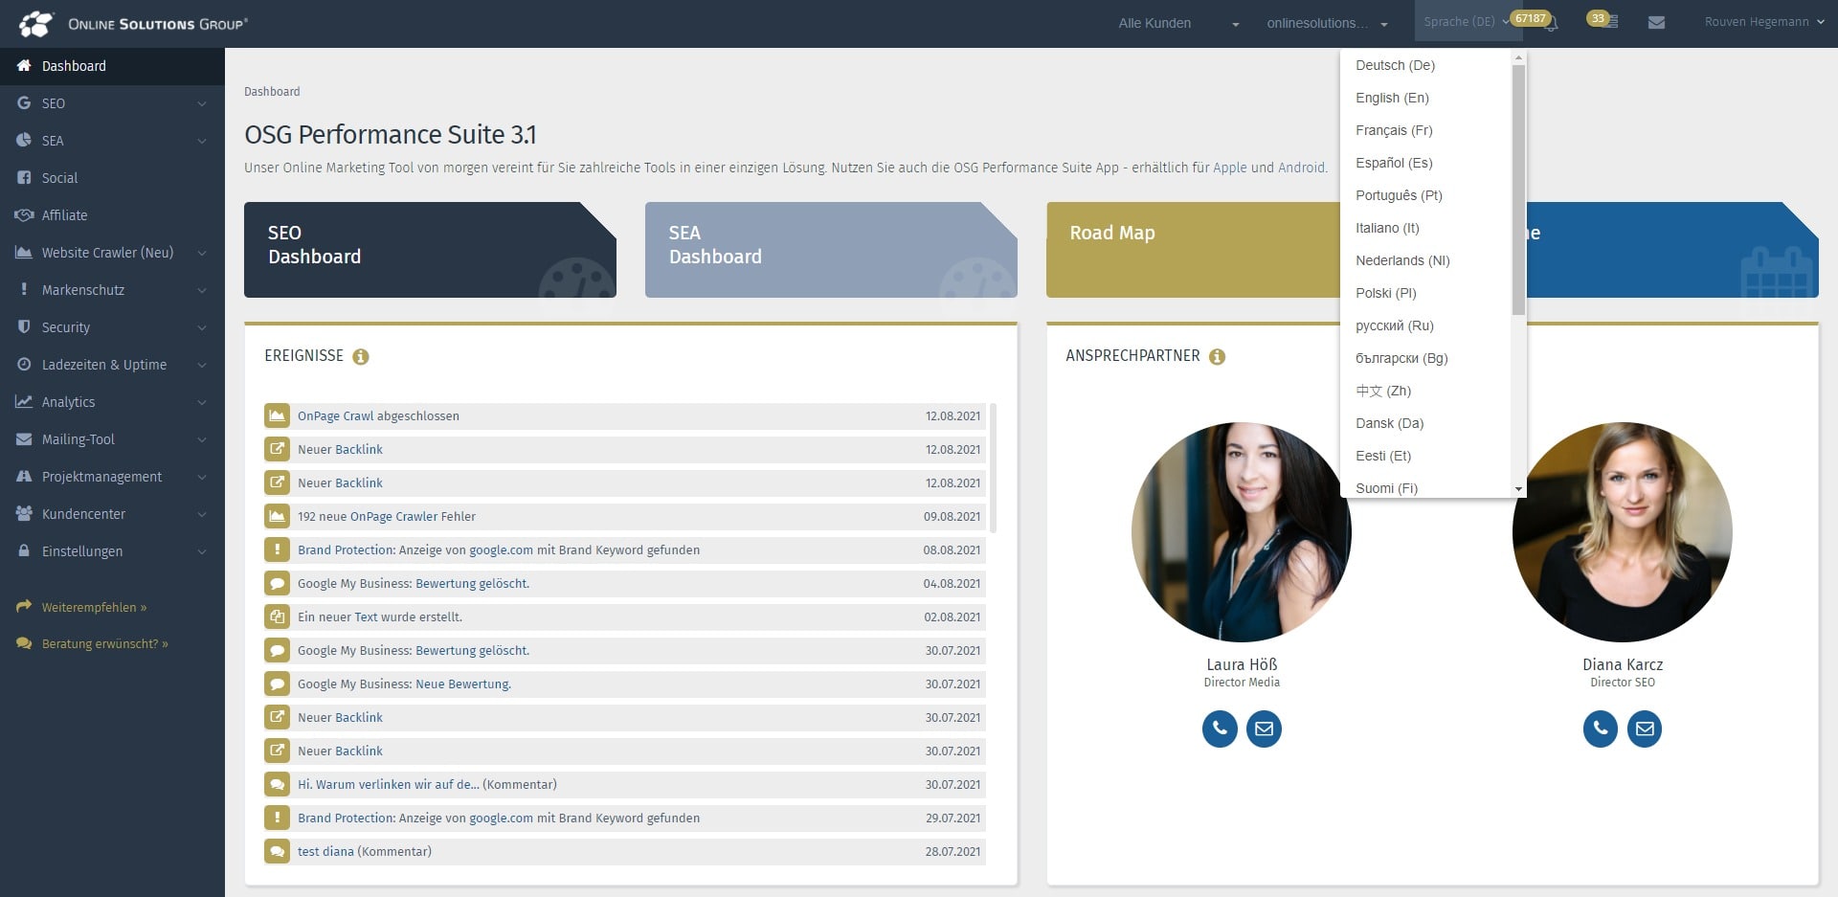Email Diana Karcz via envelope icon

[1645, 729]
